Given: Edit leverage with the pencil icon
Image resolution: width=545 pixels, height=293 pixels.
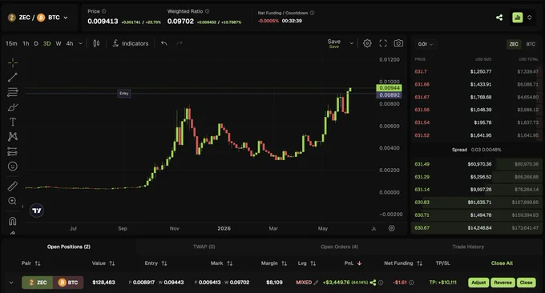Looking at the screenshot, I should 316,283.
